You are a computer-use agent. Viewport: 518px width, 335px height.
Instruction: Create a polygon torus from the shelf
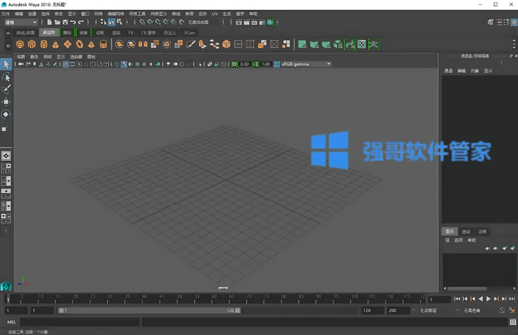coord(79,44)
